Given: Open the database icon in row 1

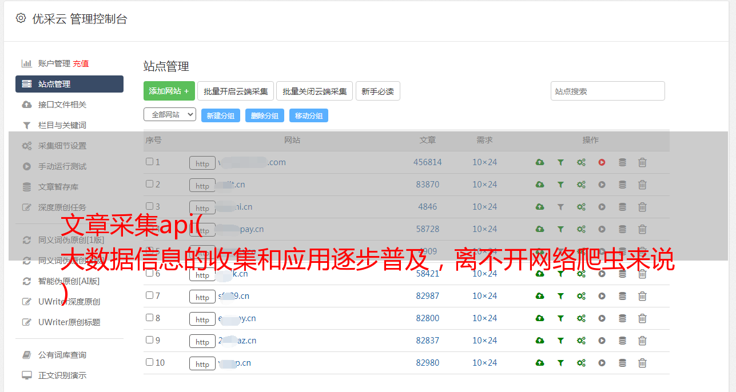Looking at the screenshot, I should pyautogui.click(x=622, y=162).
